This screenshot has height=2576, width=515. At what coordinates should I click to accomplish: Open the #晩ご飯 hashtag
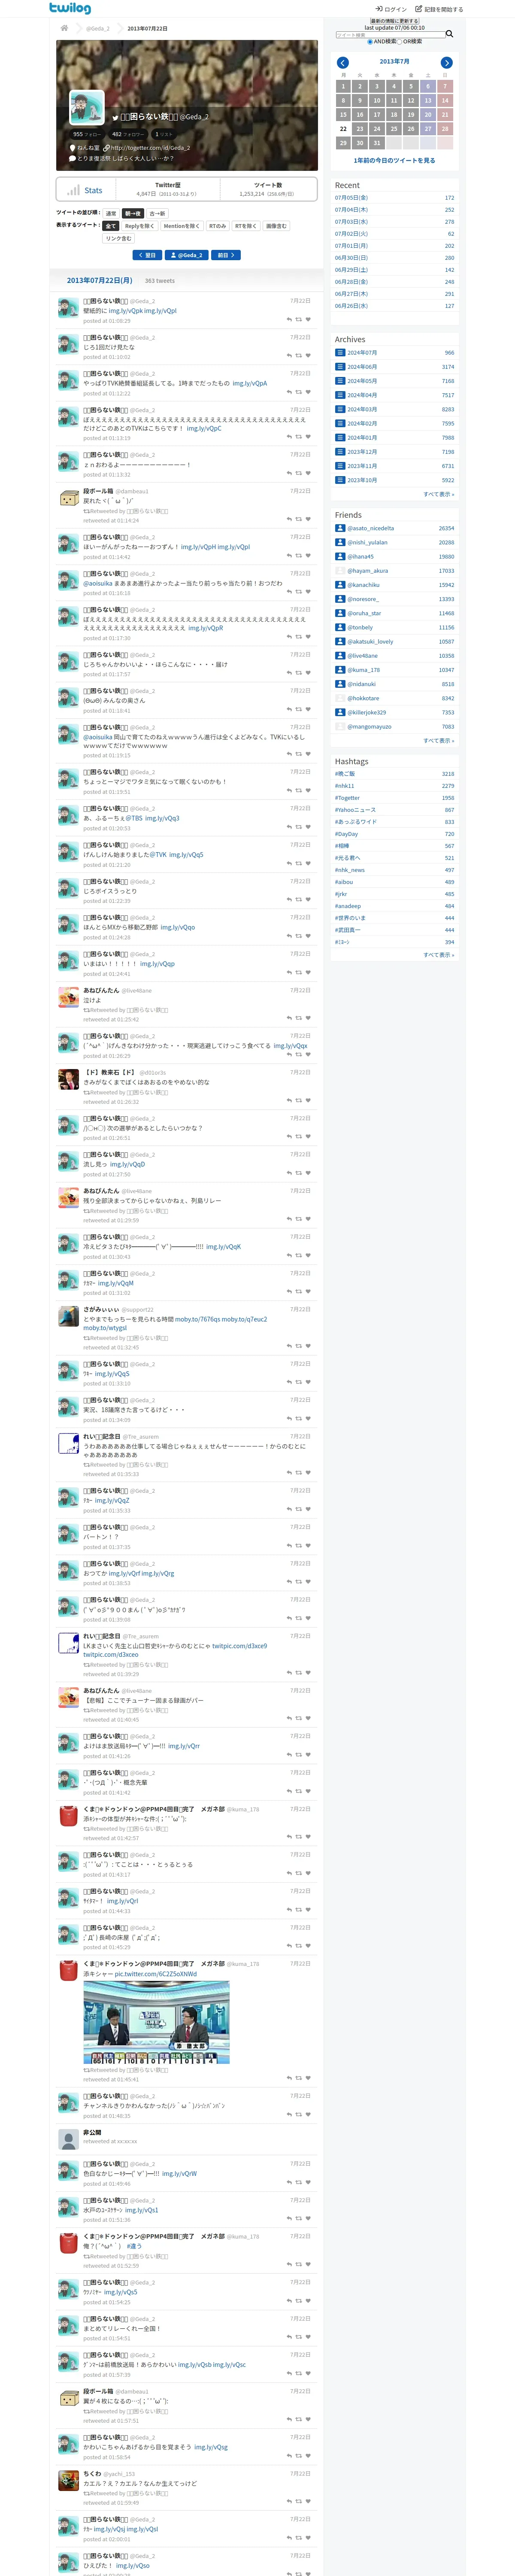[x=345, y=774]
